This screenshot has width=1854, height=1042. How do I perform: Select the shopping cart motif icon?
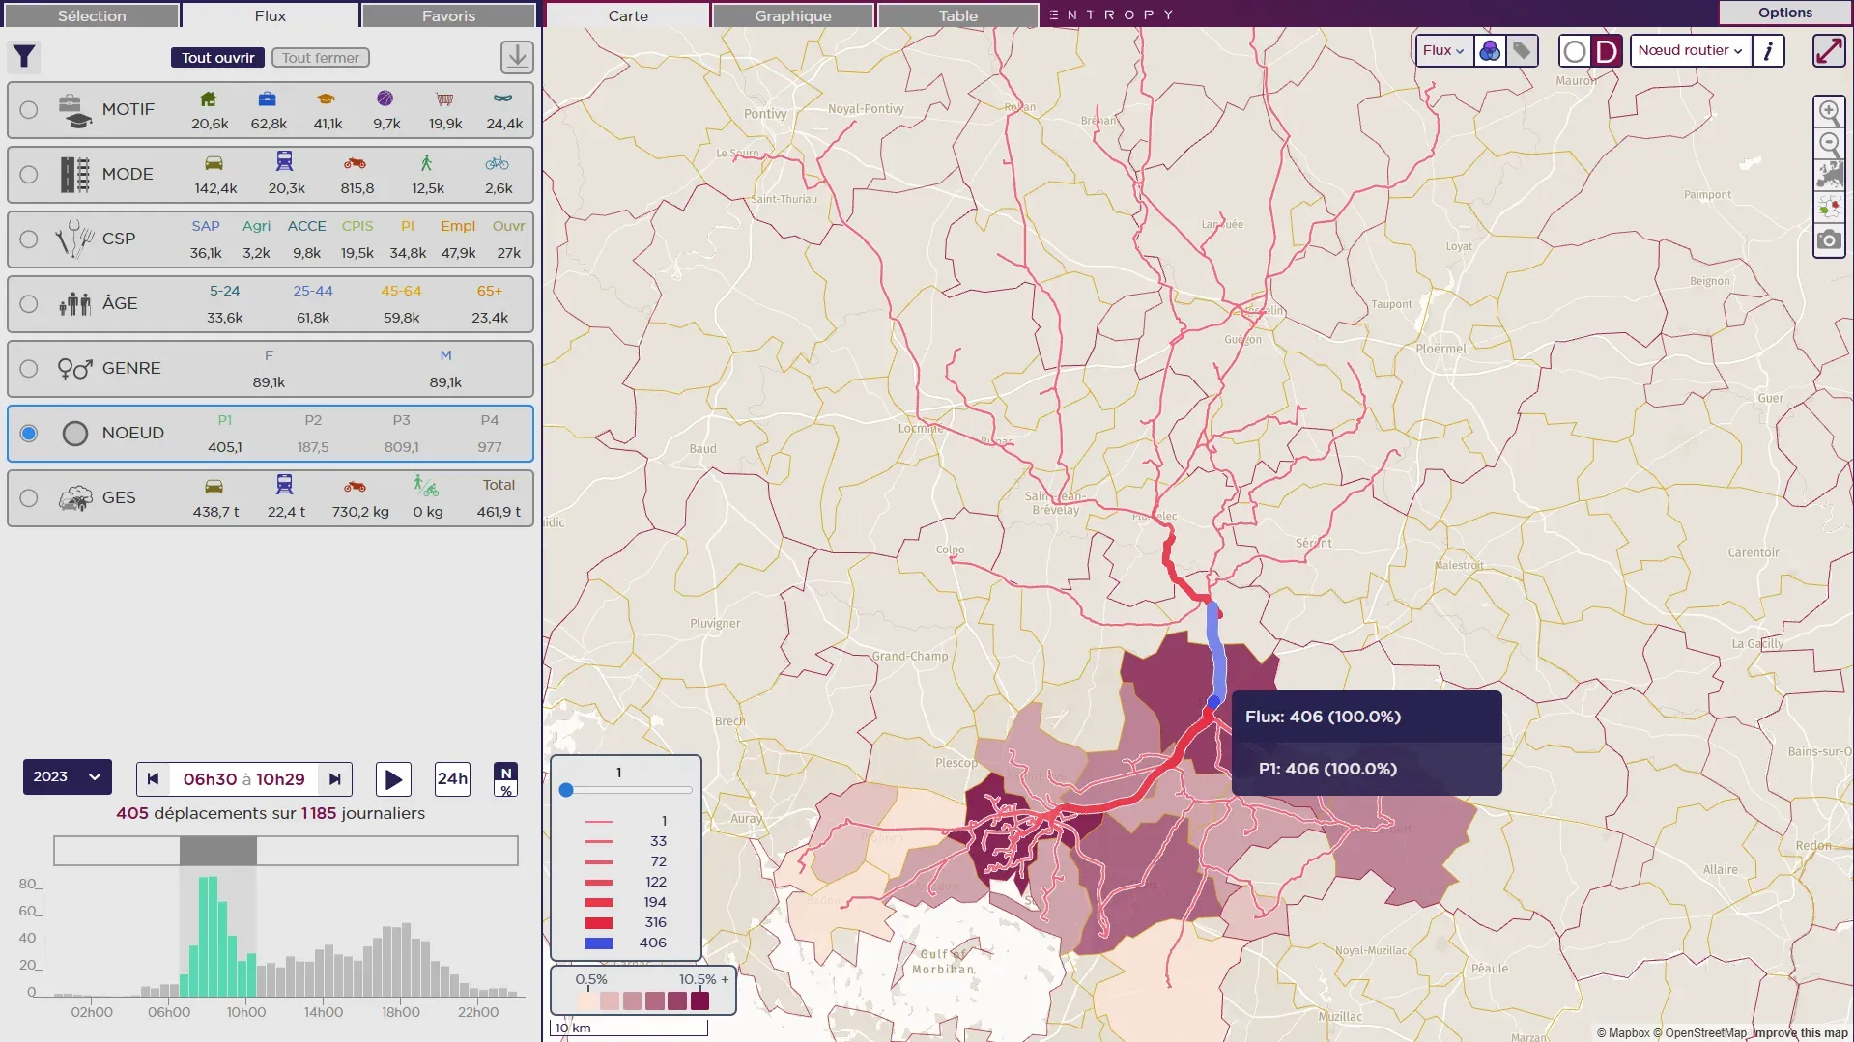coord(444,99)
